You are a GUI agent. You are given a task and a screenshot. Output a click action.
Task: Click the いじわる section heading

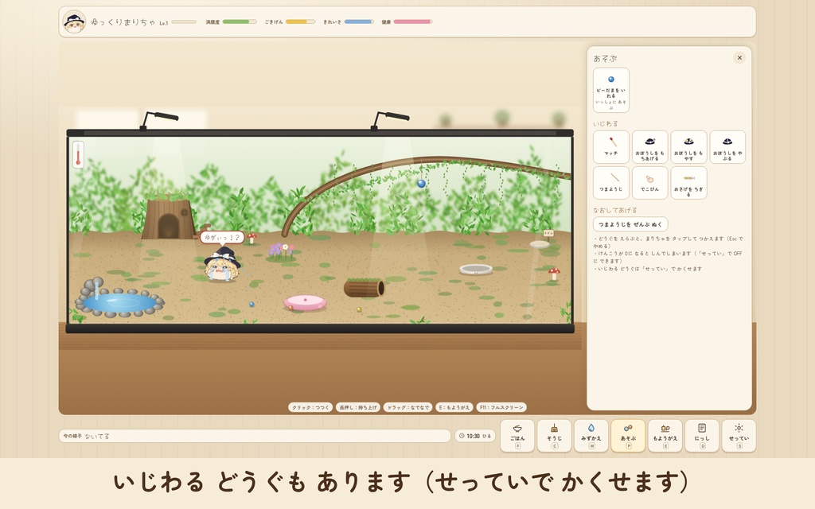coord(606,123)
